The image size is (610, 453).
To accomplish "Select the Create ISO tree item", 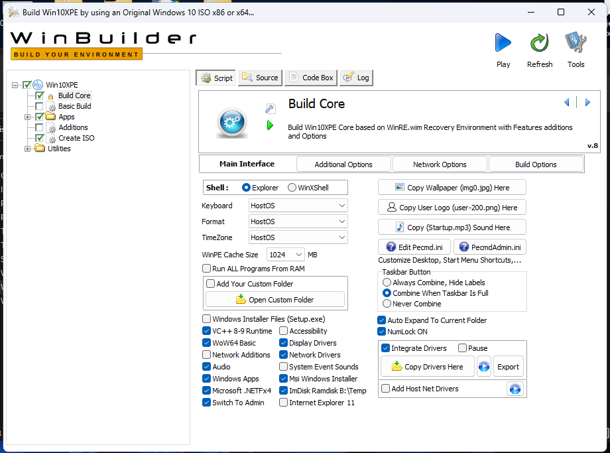I will point(76,138).
